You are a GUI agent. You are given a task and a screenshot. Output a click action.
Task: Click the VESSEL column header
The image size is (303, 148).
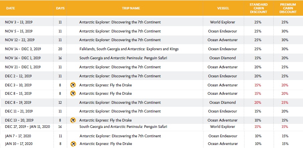(x=222, y=8)
